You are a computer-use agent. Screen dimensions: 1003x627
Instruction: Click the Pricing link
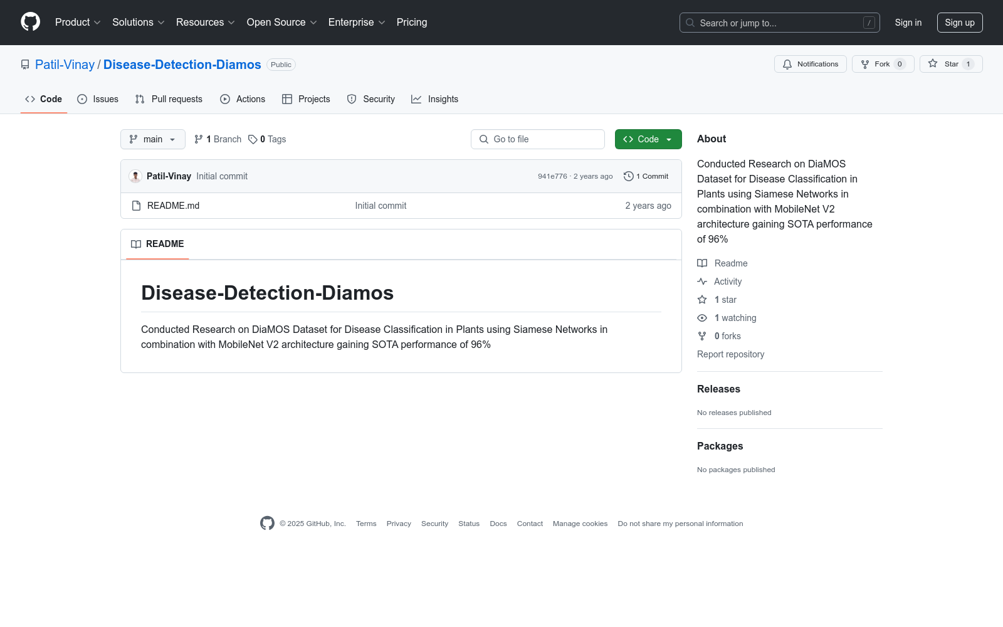click(x=412, y=22)
